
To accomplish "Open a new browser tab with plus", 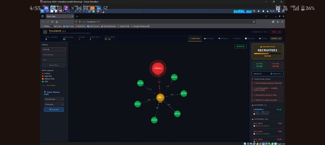I will [77, 16].
